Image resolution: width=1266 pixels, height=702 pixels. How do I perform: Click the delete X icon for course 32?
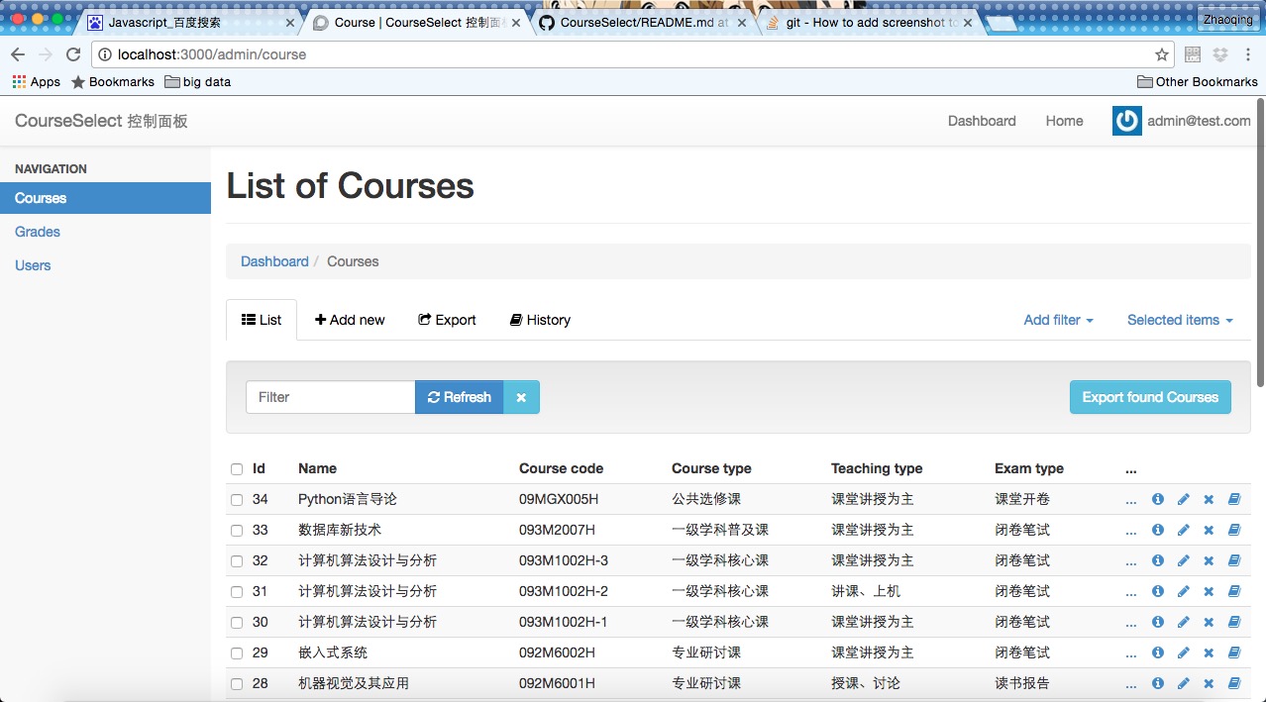click(x=1209, y=561)
